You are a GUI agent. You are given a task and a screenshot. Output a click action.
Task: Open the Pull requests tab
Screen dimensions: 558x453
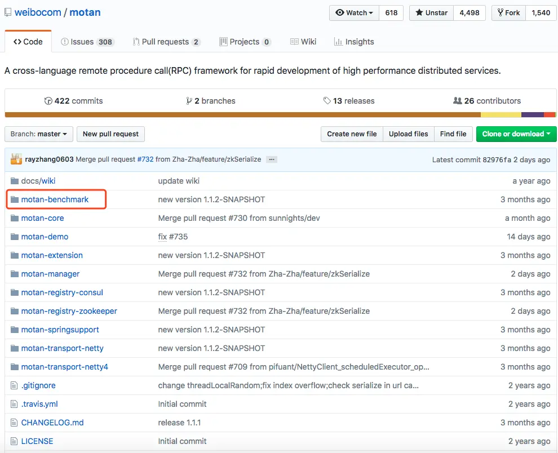pos(166,42)
